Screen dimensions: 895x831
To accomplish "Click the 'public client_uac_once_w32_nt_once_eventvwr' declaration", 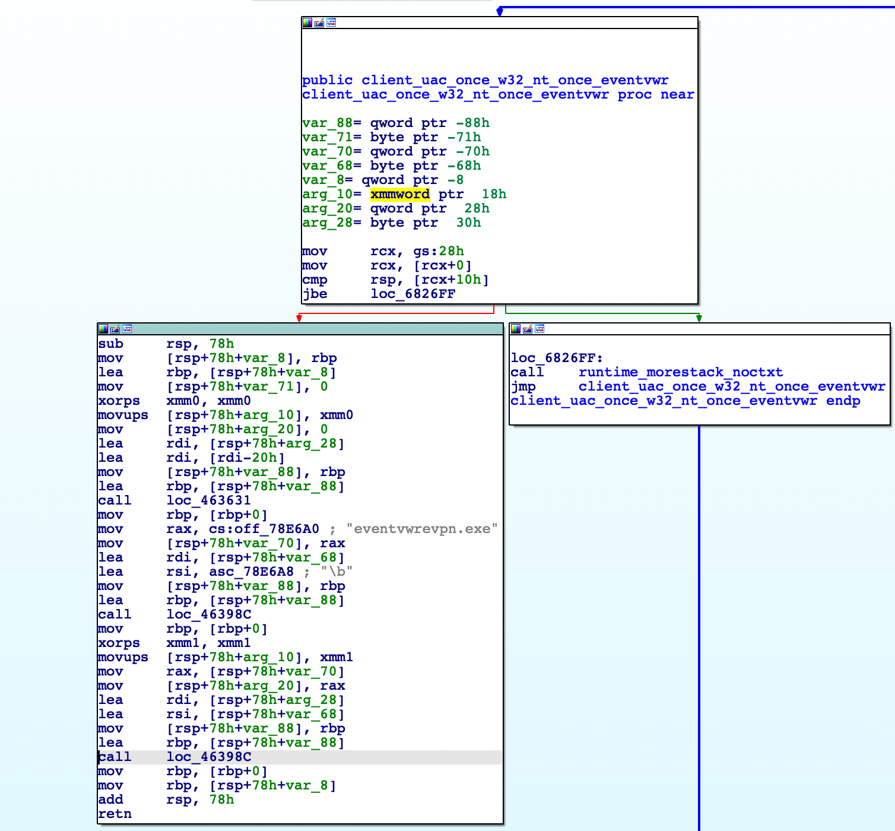I will coord(485,80).
